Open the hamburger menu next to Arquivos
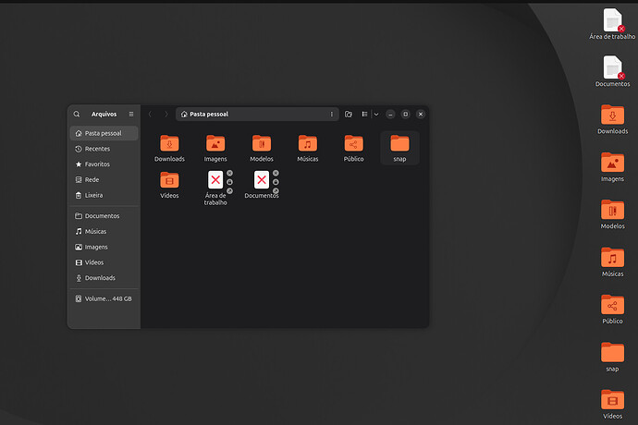Viewport: 638px width, 425px height. pos(131,115)
